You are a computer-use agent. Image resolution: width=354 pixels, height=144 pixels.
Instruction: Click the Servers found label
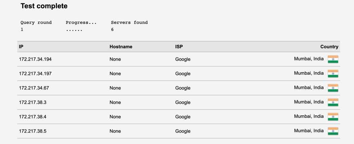[129, 22]
